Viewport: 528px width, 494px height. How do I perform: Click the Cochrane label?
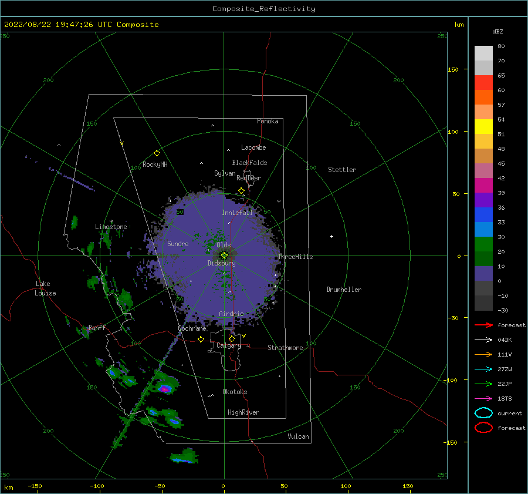[192, 328]
